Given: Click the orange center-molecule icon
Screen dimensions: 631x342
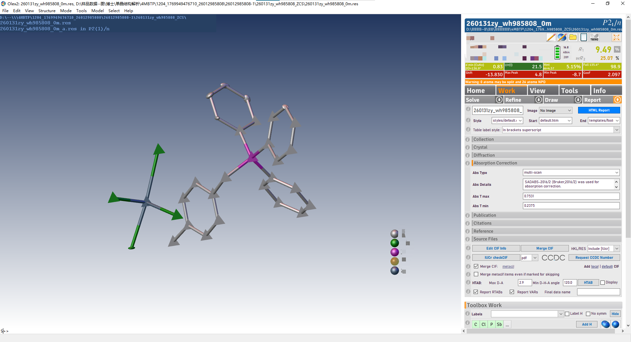Looking at the screenshot, I should [616, 37].
